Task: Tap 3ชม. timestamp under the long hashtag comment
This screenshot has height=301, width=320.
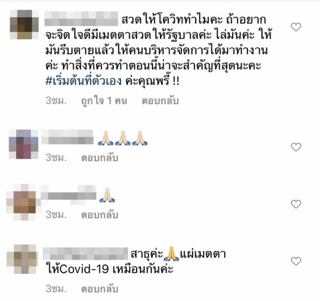Action: (x=56, y=100)
